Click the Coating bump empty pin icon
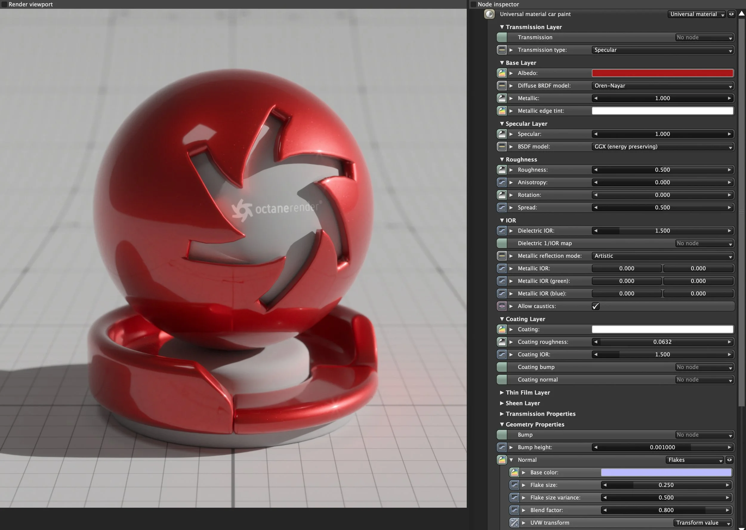The height and width of the screenshot is (530, 746). pos(502,367)
